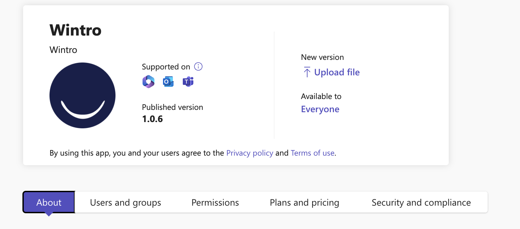Screen dimensions: 520x229
Task: Select the About tab
Action: (49, 202)
